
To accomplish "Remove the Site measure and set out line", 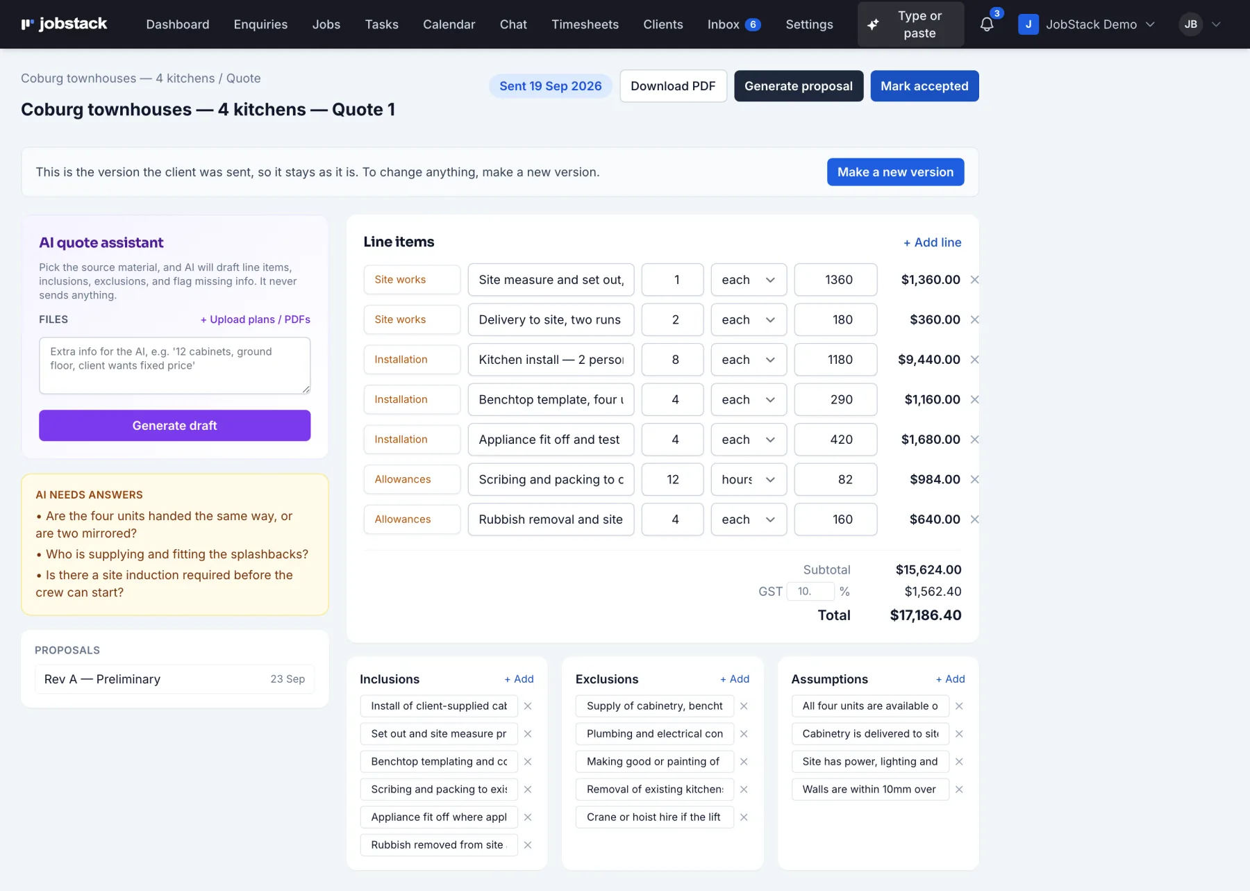I will 974,280.
